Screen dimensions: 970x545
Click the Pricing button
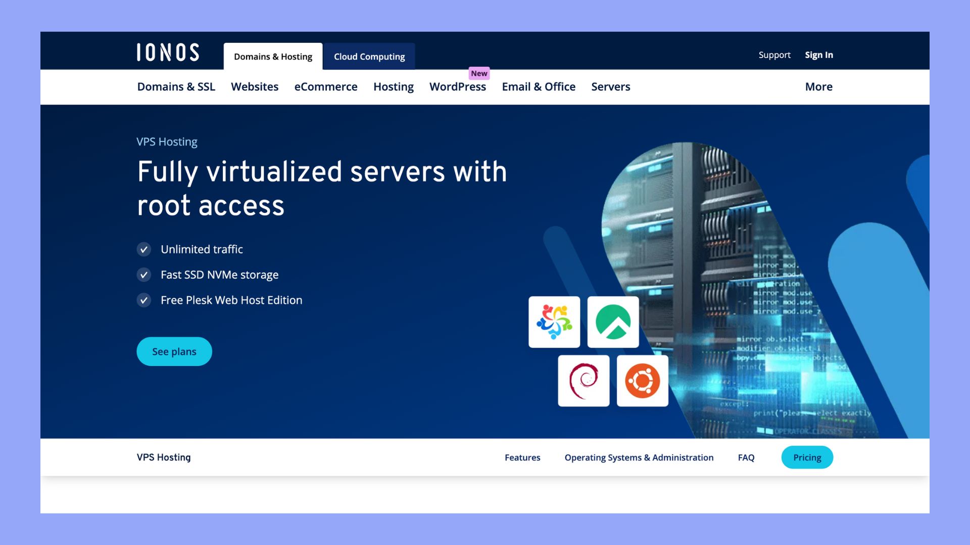click(x=807, y=457)
